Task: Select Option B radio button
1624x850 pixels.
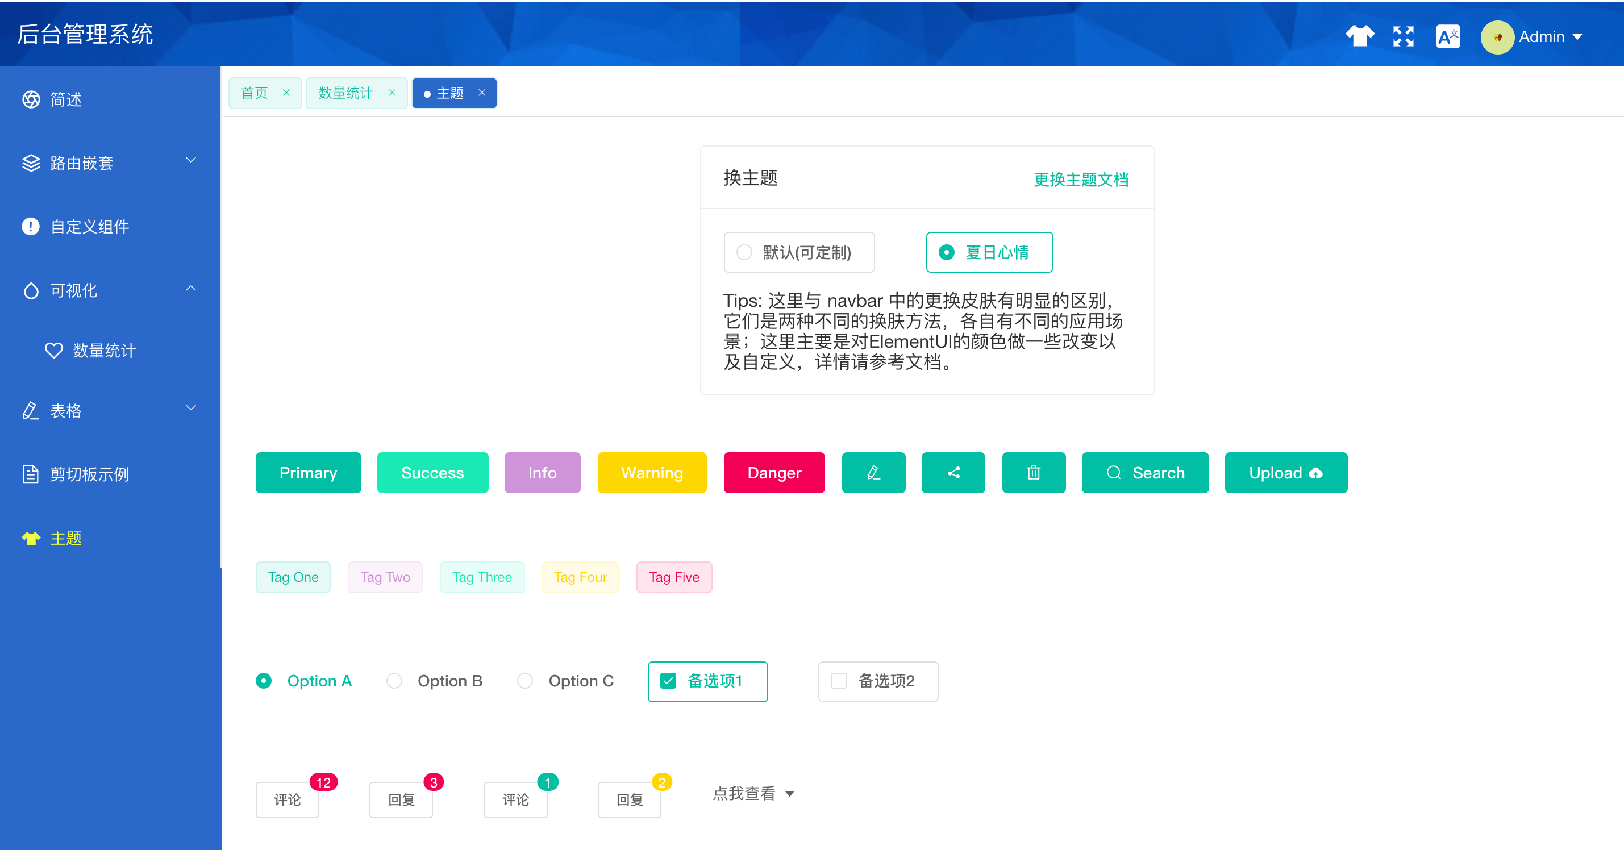Action: click(395, 681)
